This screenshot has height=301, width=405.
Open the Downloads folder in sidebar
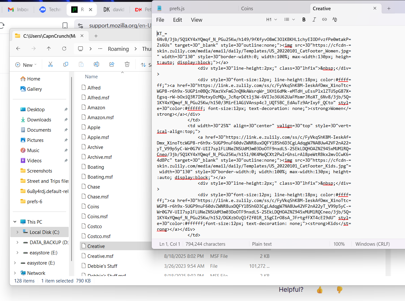[39, 120]
